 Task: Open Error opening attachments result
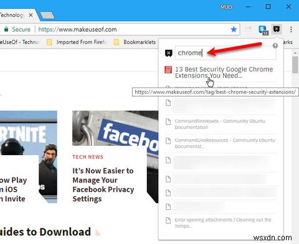tap(223, 223)
